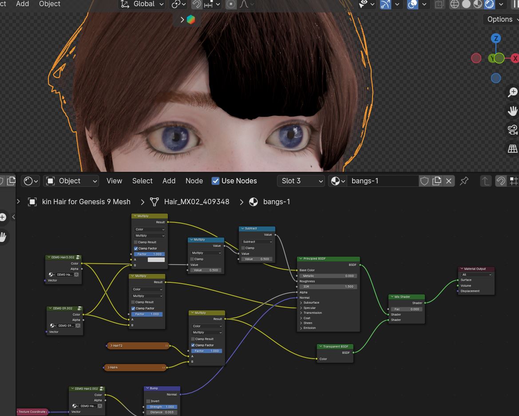Open node editor Select menu
The height and width of the screenshot is (416, 519).
point(143,181)
